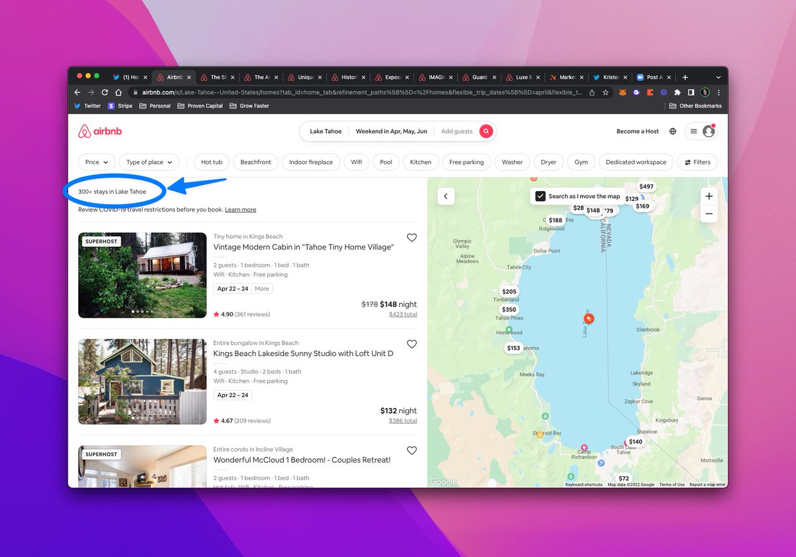
Task: Toggle the Gym filter
Action: click(581, 162)
